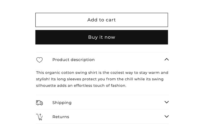Open the Shipping heading label
Viewport: 204px width, 136px height.
coord(62,103)
